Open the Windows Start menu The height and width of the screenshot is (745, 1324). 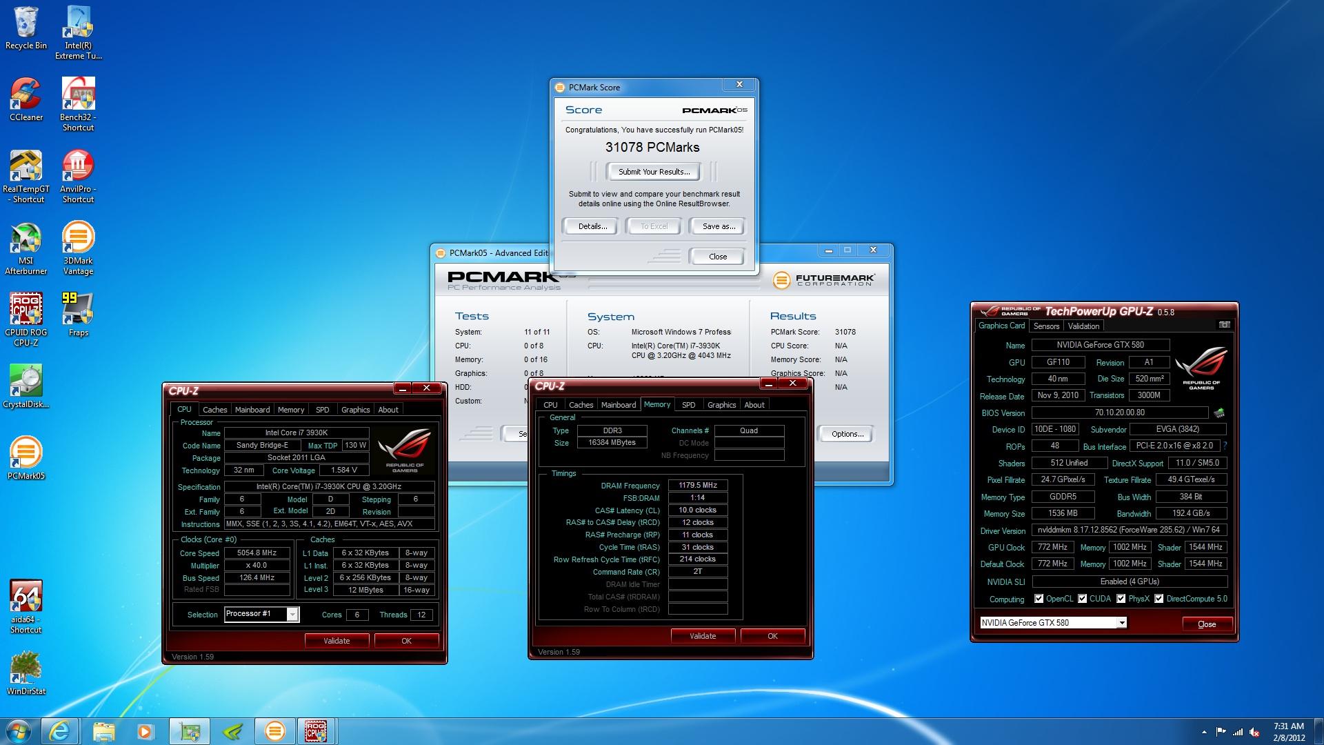click(19, 731)
